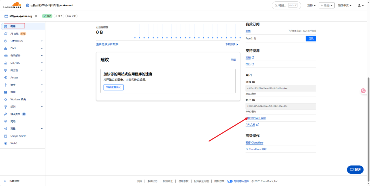Click the collapse sidebar double-chevron icon
The image size is (370, 186).
(5, 181)
